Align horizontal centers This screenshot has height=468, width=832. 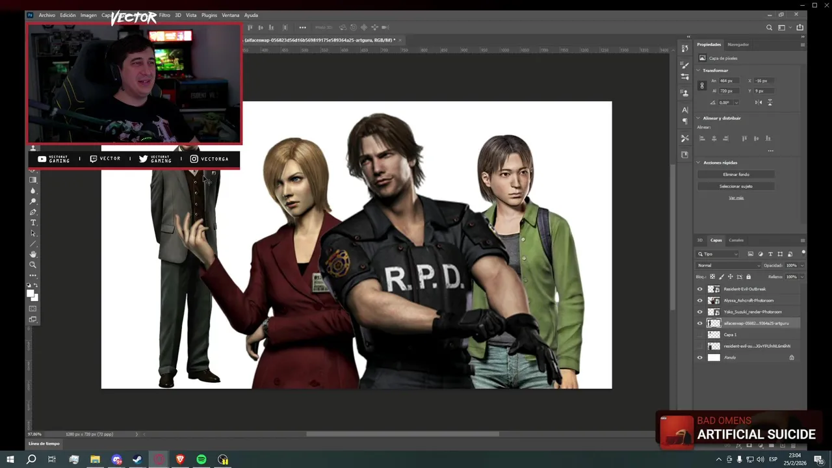point(714,138)
